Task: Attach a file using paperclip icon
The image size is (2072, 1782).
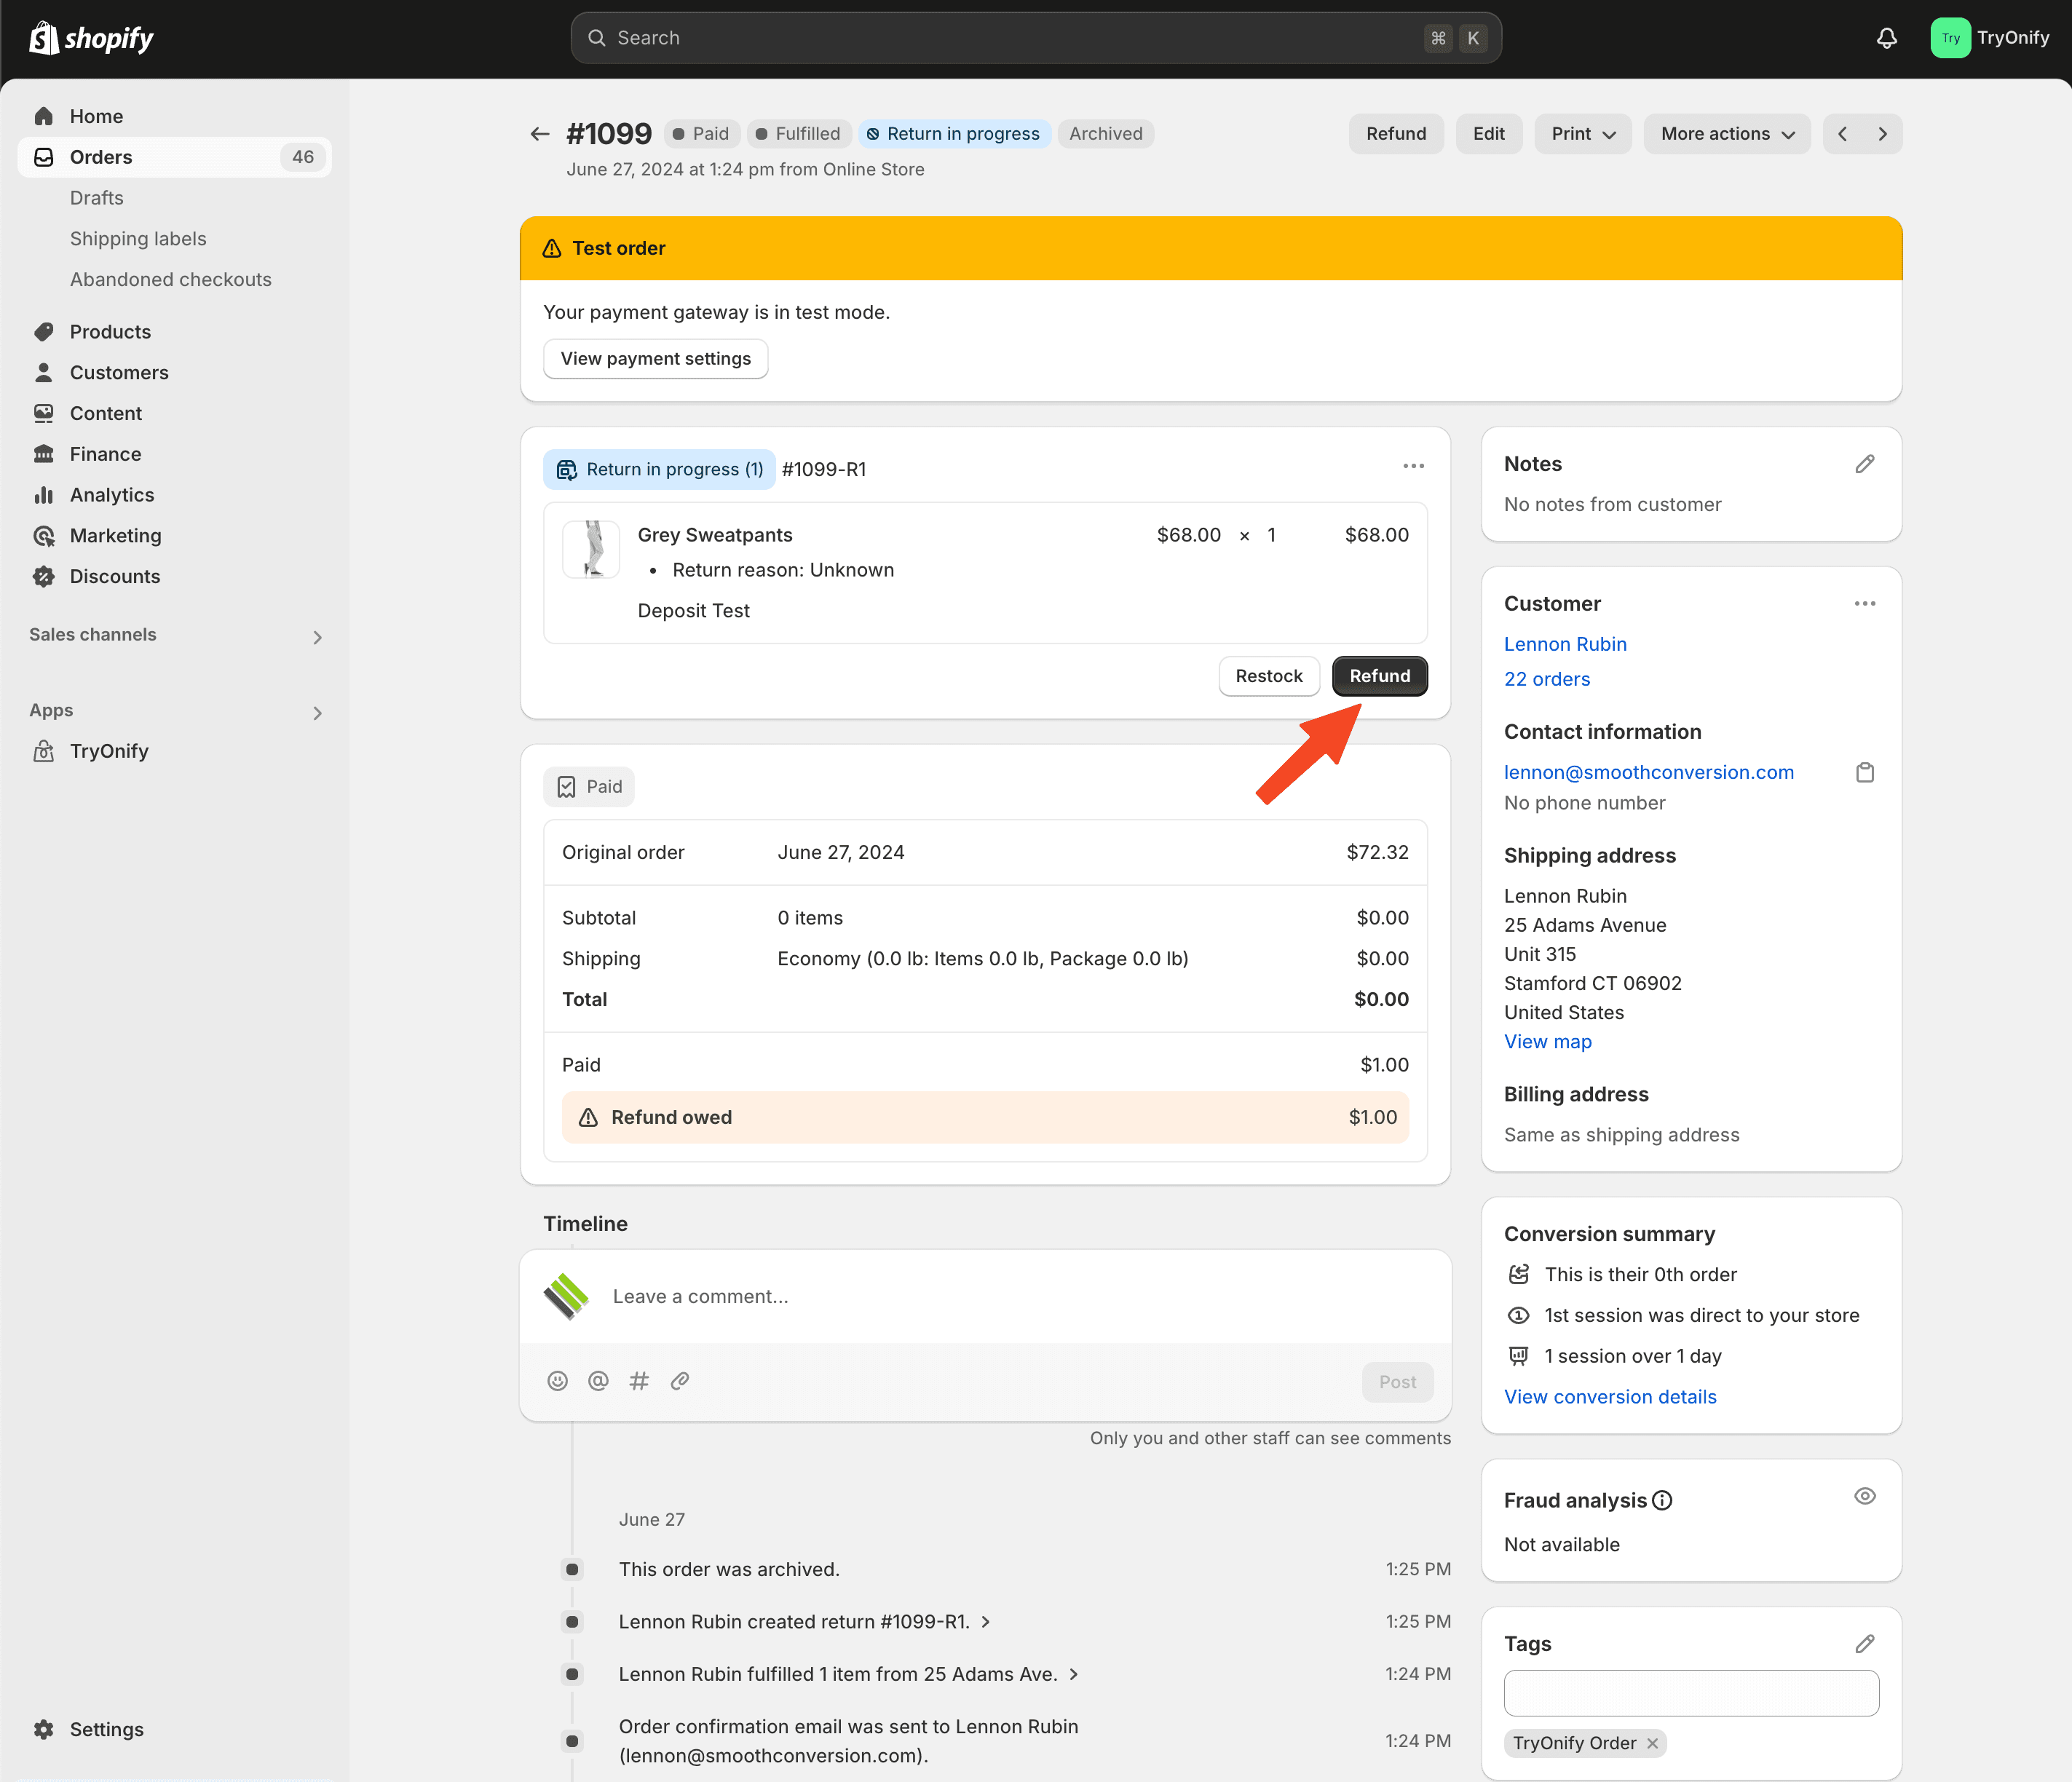Action: point(680,1381)
